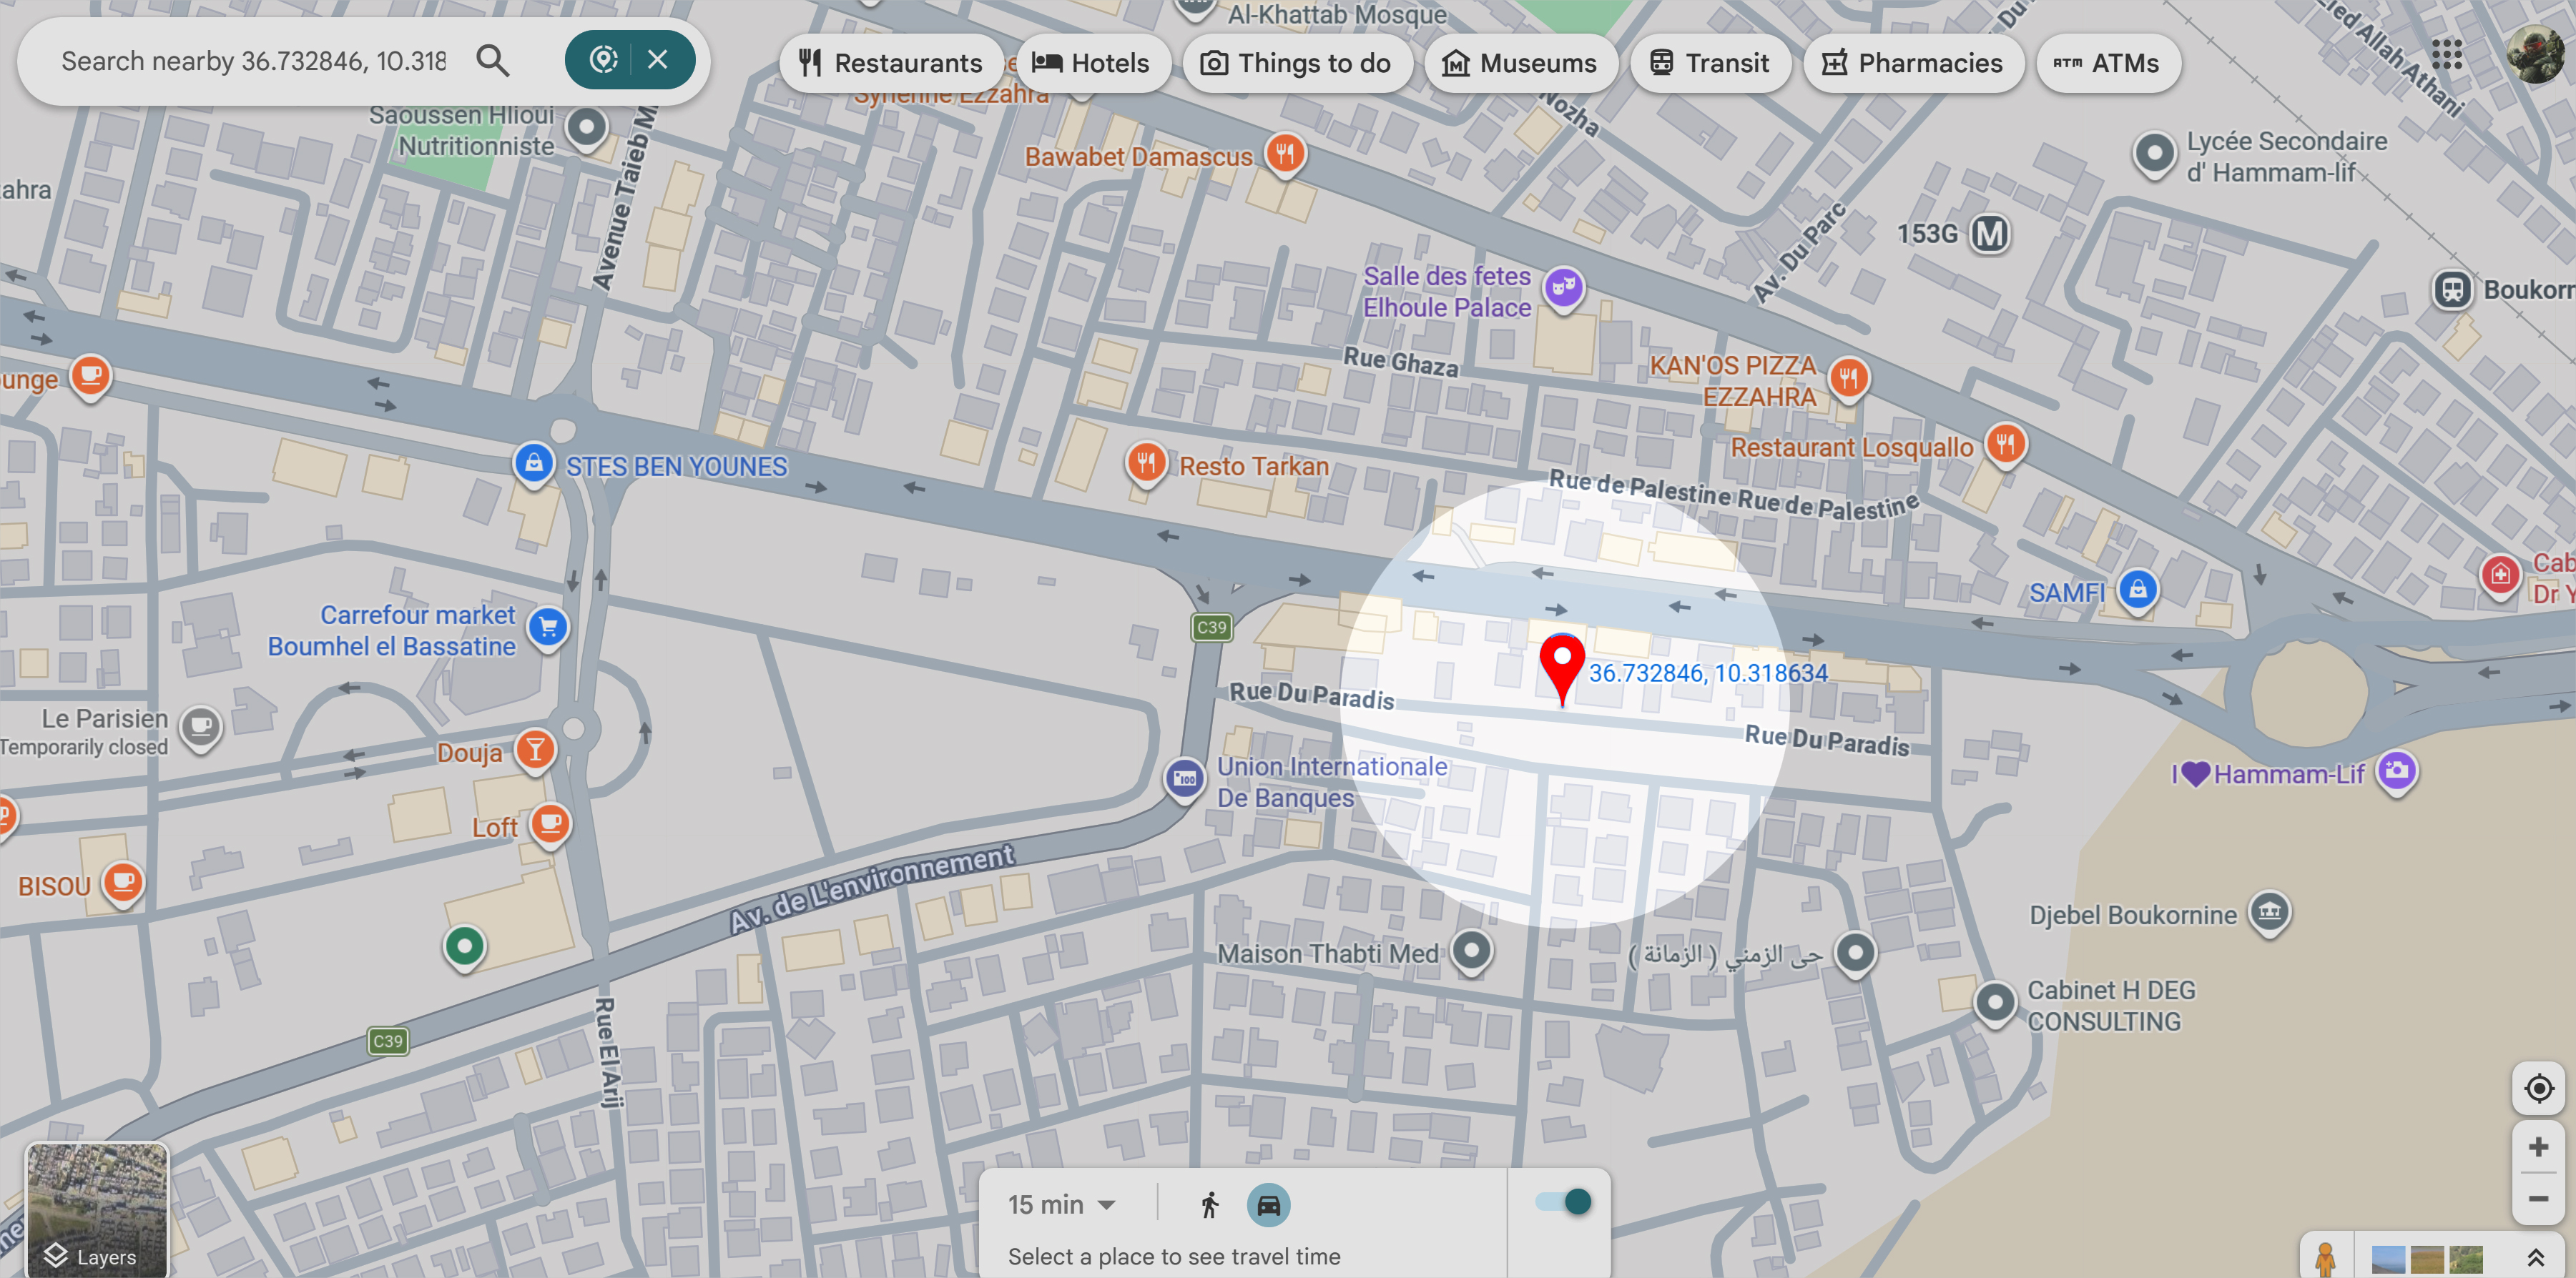Open the Layers satellite thumbnail
The image size is (2576, 1278).
[x=97, y=1209]
